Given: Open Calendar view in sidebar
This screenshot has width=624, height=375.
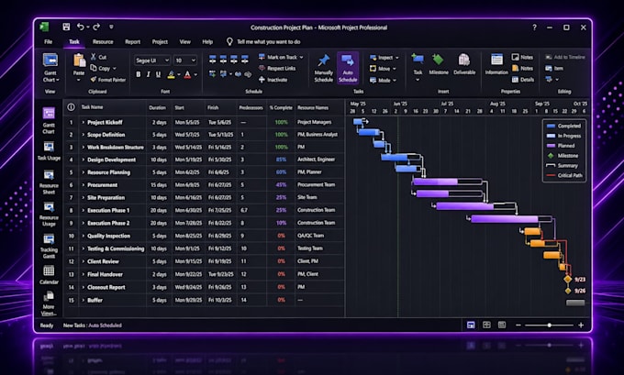Looking at the screenshot, I should [x=49, y=275].
